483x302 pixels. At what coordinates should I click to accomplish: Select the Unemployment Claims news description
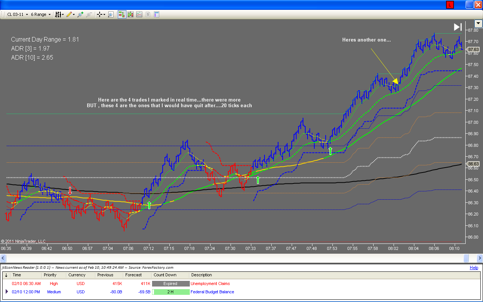pos(210,284)
